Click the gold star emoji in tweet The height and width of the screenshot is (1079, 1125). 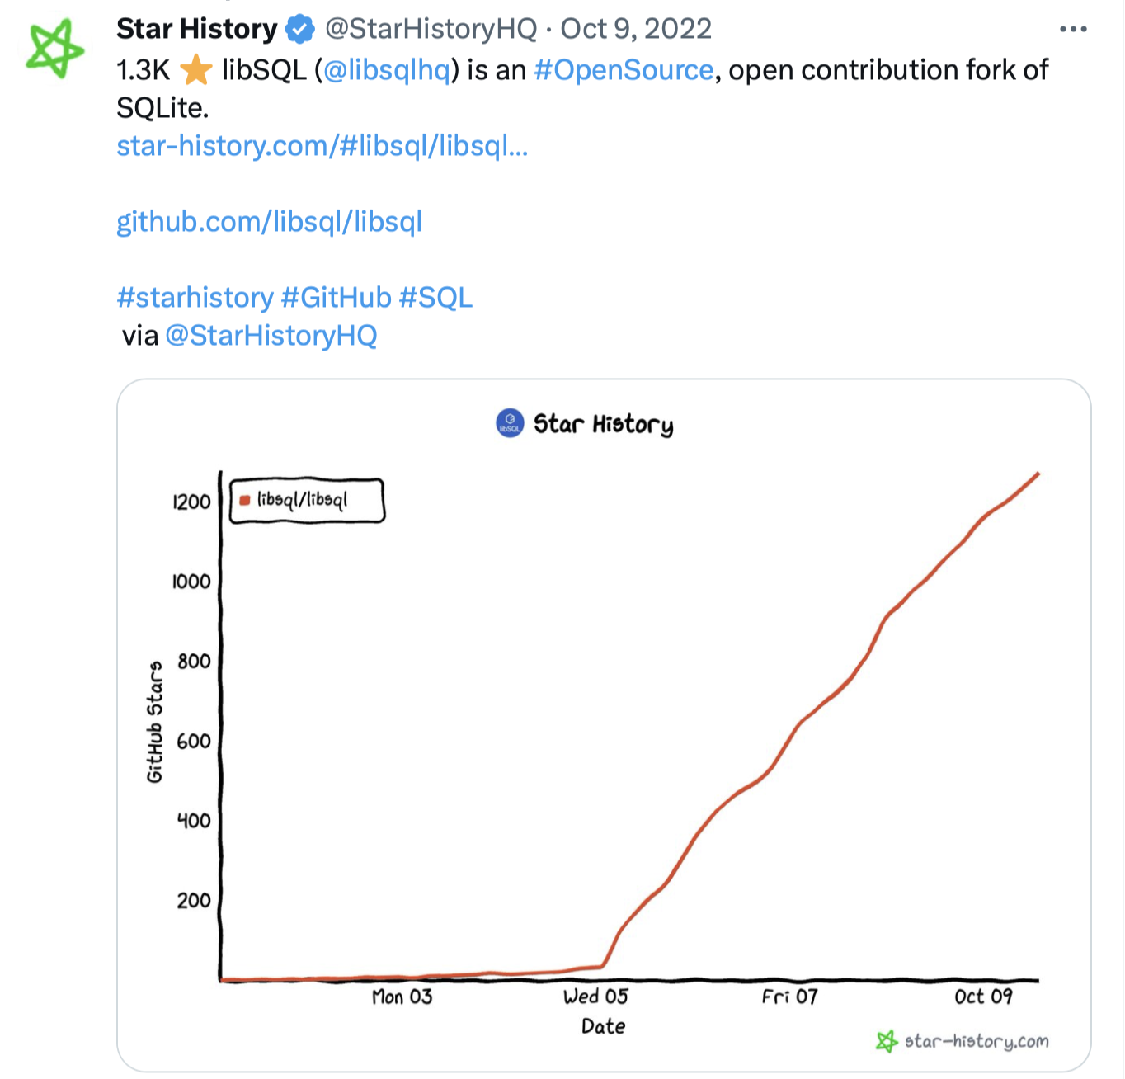(196, 70)
